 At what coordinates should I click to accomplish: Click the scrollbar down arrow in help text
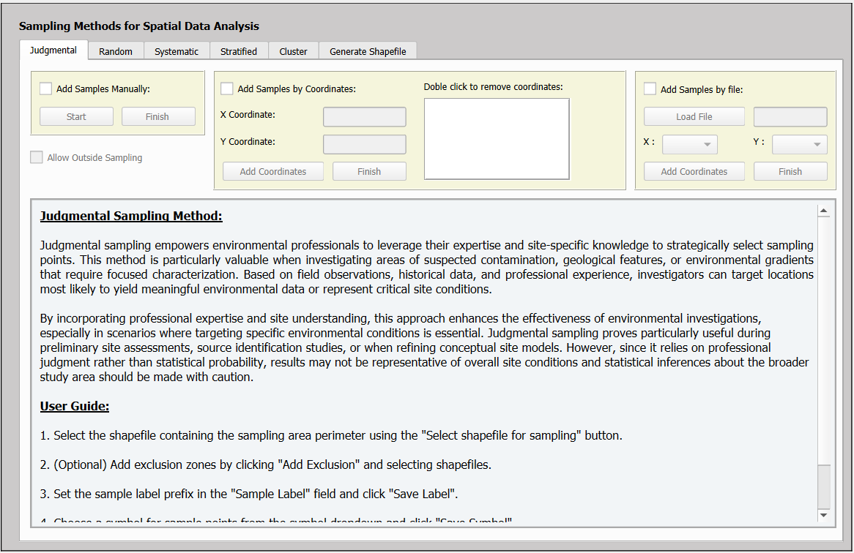(x=823, y=515)
